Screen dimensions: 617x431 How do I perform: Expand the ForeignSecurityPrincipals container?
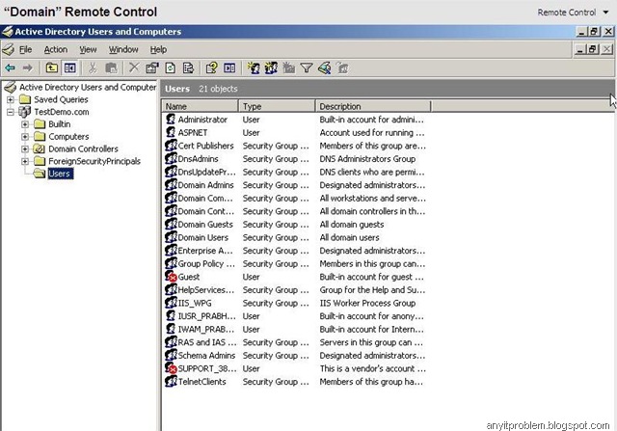point(25,161)
